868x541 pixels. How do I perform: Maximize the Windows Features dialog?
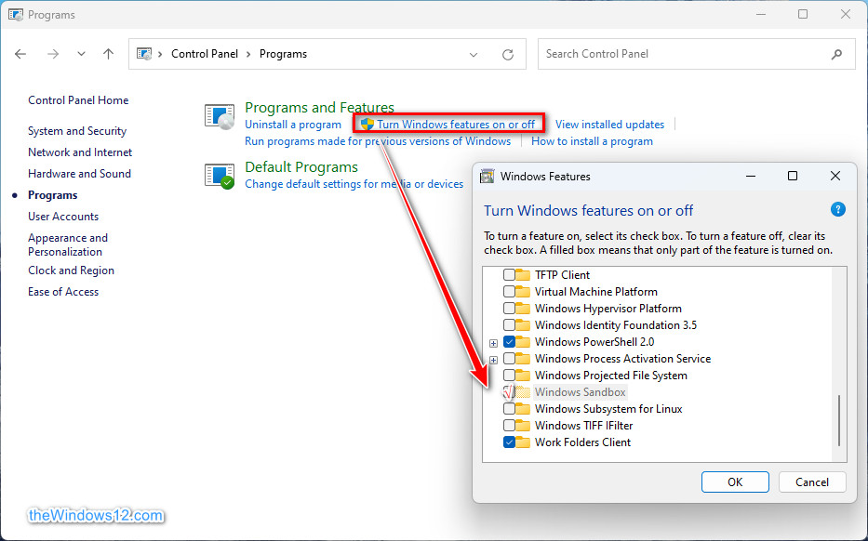click(x=792, y=176)
